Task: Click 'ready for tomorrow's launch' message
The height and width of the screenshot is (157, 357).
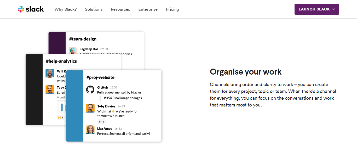Action: (118, 113)
